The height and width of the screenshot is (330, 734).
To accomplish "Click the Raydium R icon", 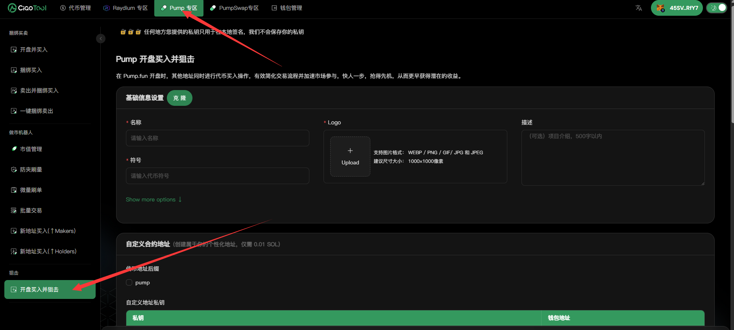I will coord(106,8).
